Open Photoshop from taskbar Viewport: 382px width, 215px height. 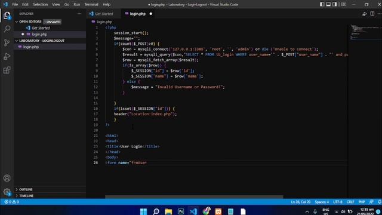tap(181, 211)
